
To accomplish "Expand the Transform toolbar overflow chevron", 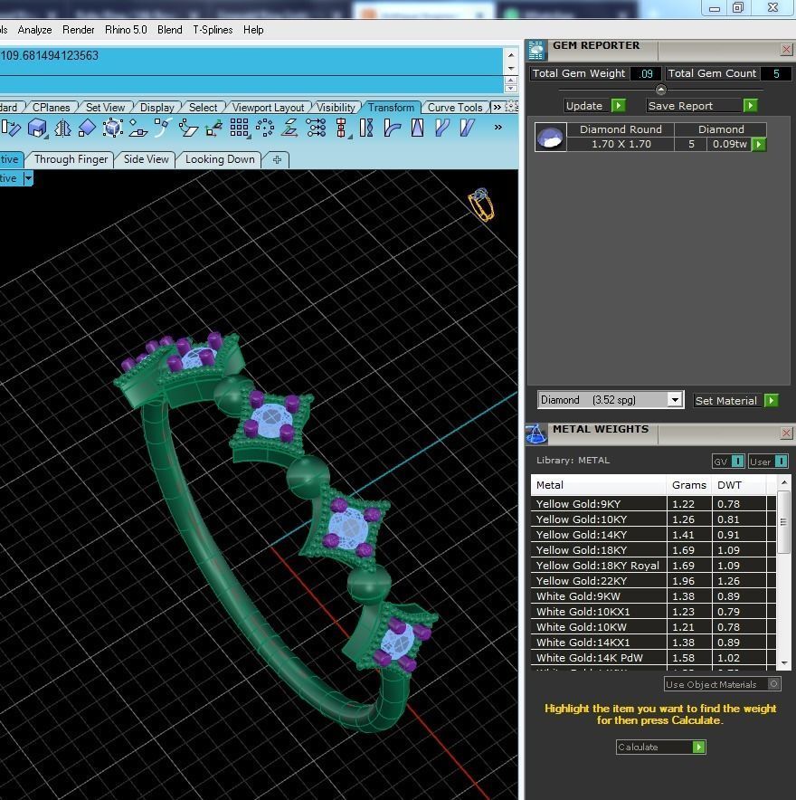I will pos(497,127).
